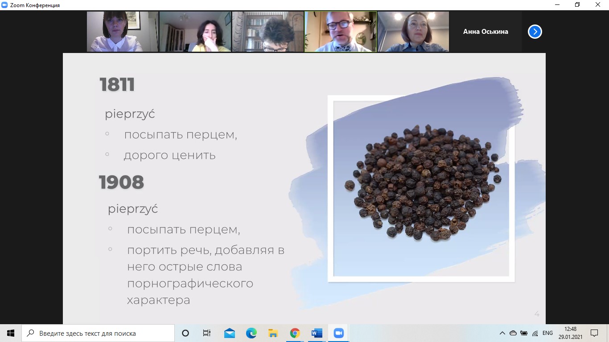This screenshot has width=609, height=342.
Task: Open Microsoft Edge from taskbar
Action: click(x=251, y=333)
